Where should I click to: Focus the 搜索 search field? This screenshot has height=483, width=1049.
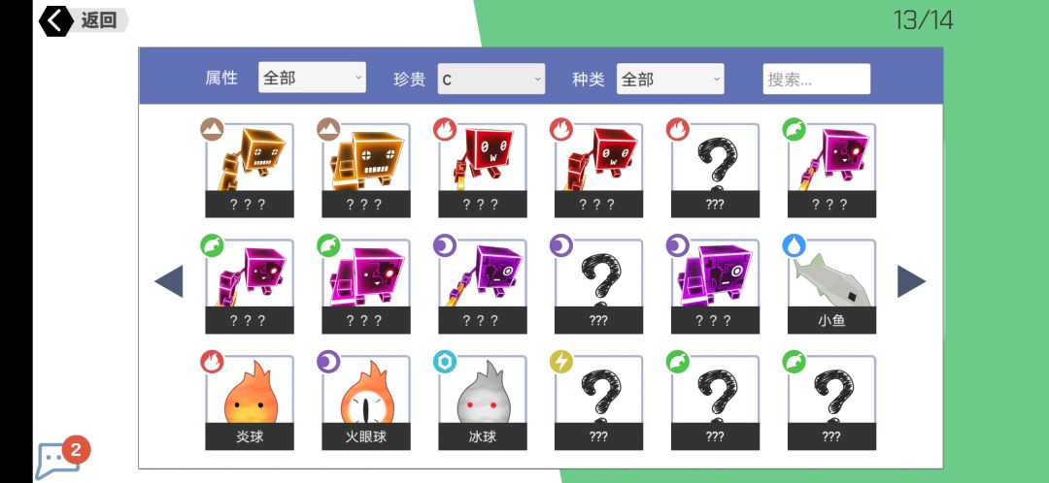816,79
